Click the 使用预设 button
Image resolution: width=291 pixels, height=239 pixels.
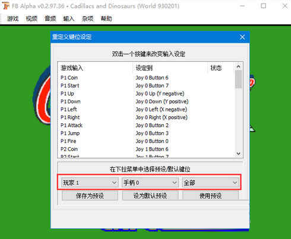tap(210, 196)
